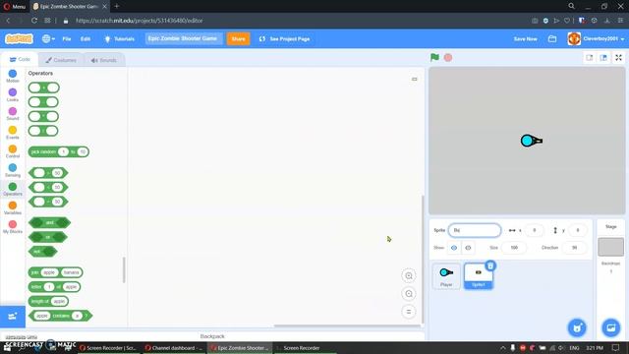Select the Events block category
Image resolution: width=629 pixels, height=354 pixels.
13,133
